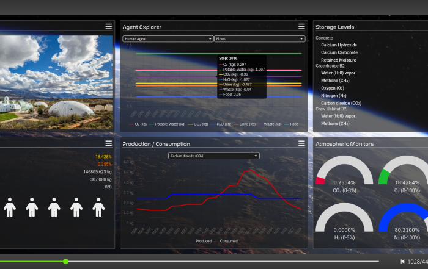Open hamburger menu of the crew stats panel

(x=108, y=143)
